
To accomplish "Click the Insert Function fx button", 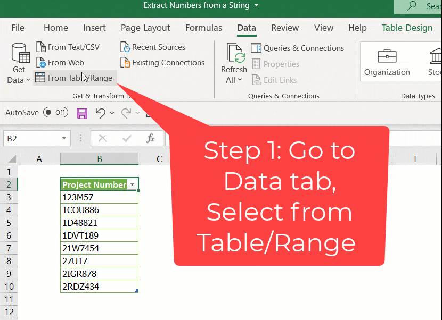I will 151,139.
